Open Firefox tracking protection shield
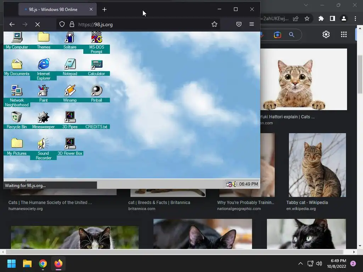 (x=62, y=24)
